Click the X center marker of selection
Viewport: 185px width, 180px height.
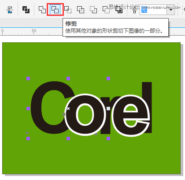point(68,109)
